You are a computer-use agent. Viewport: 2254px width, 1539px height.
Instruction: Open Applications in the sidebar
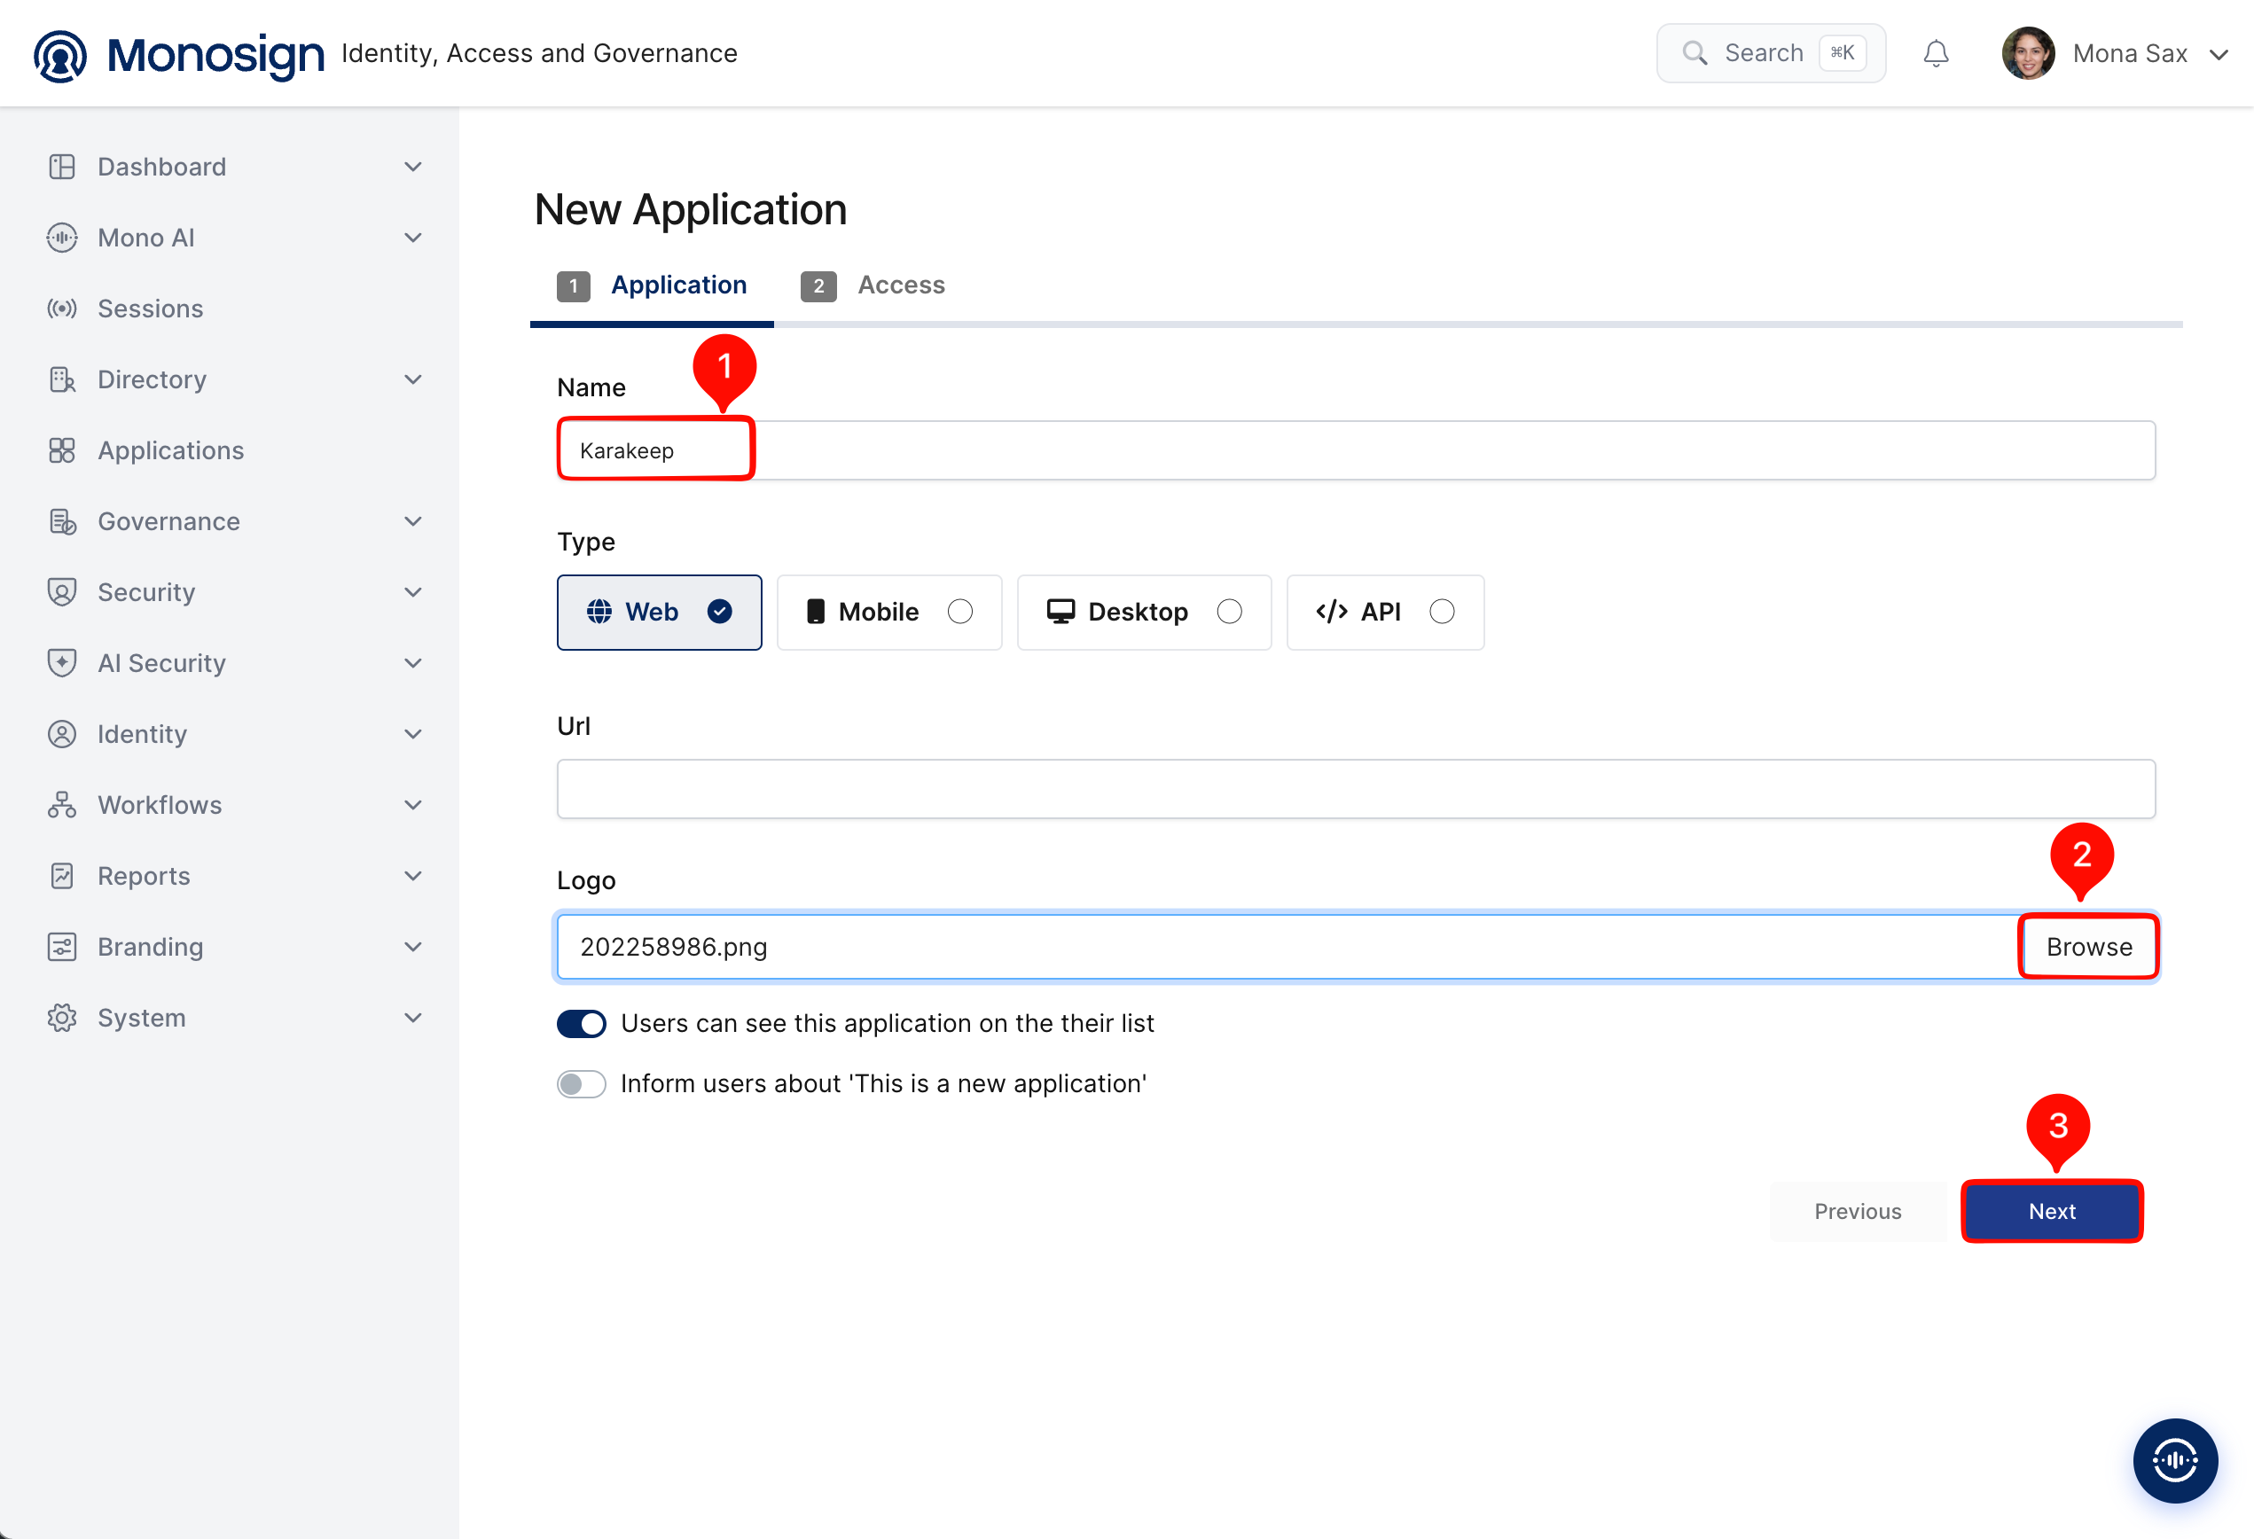(x=171, y=450)
